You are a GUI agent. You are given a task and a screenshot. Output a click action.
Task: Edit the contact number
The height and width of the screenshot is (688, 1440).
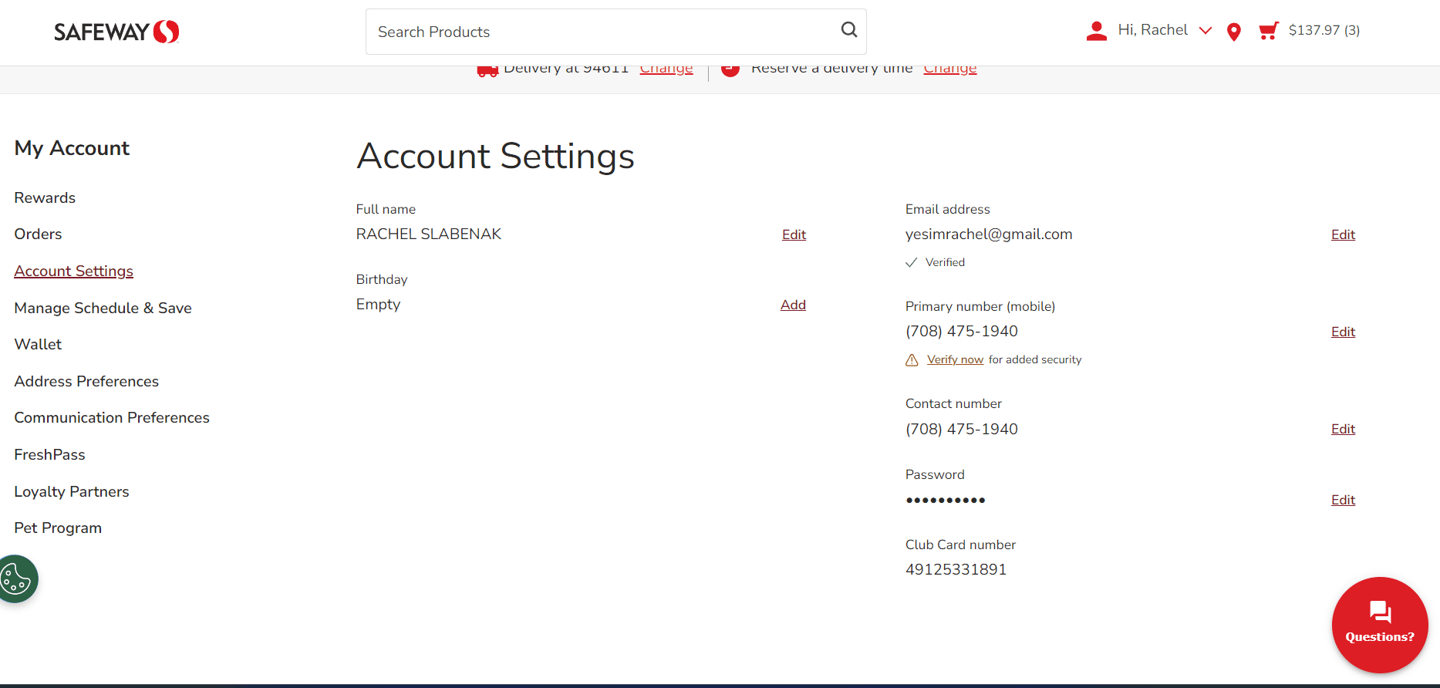(1343, 430)
